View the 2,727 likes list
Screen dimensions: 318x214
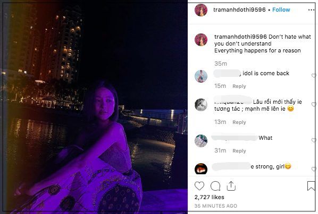point(210,197)
